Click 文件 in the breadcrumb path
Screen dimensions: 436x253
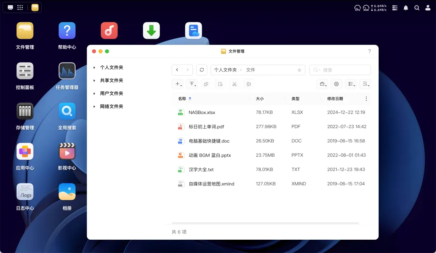click(251, 70)
